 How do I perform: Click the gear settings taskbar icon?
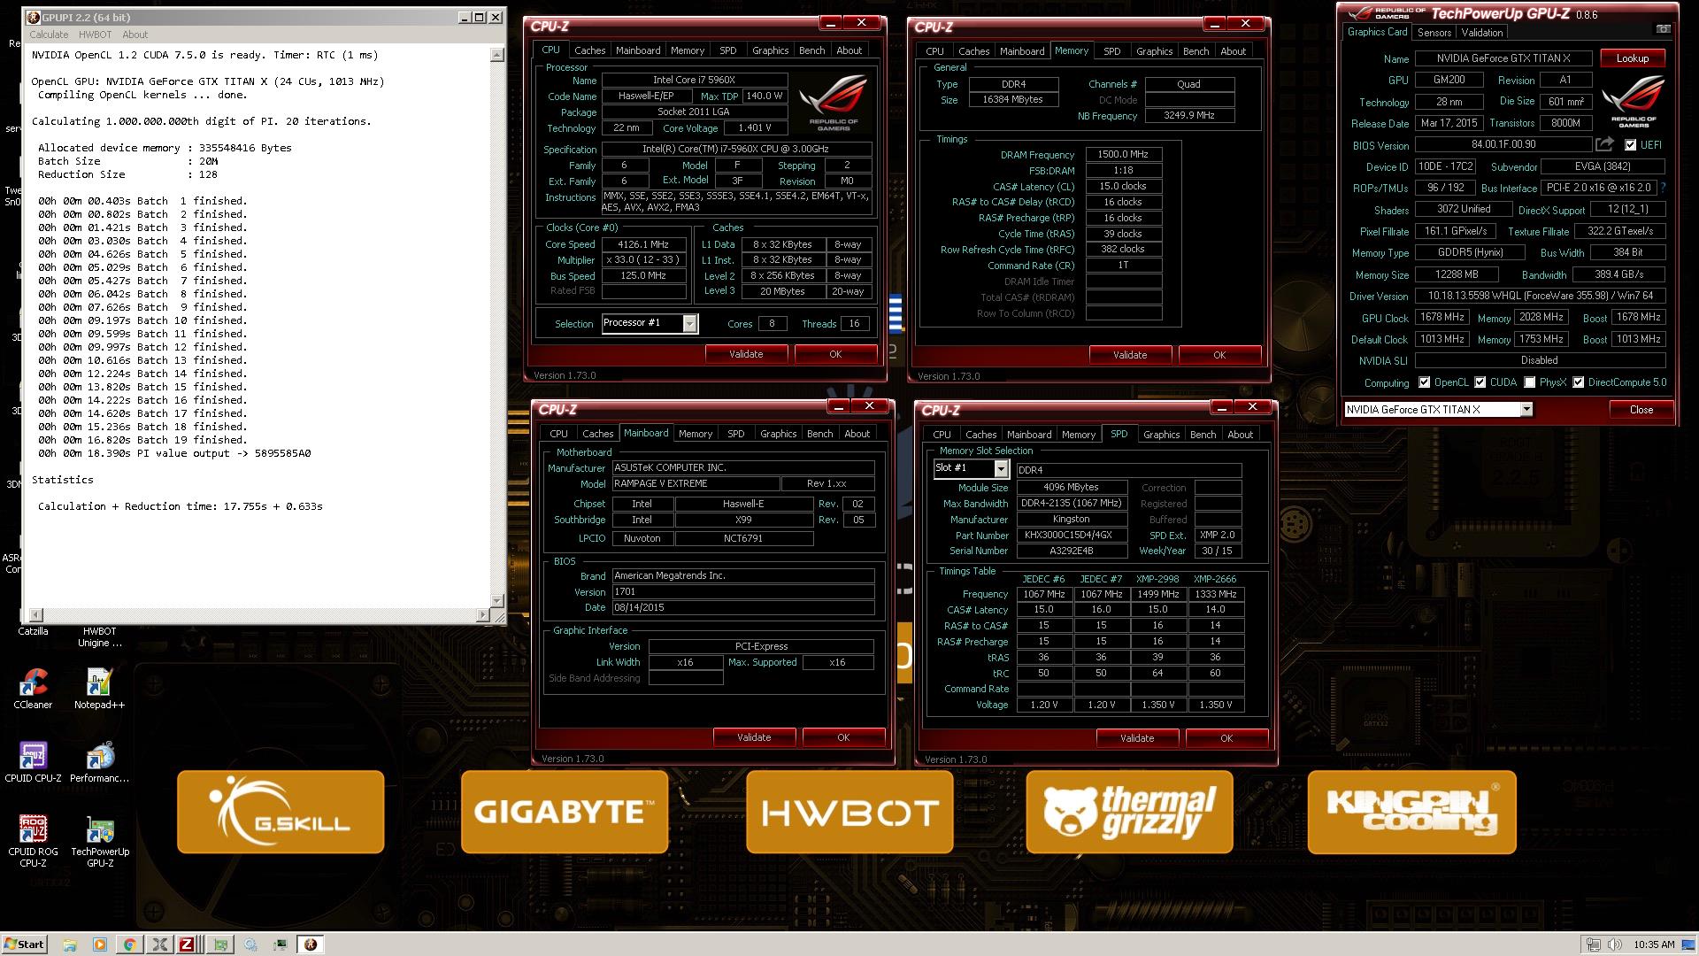pos(250,944)
